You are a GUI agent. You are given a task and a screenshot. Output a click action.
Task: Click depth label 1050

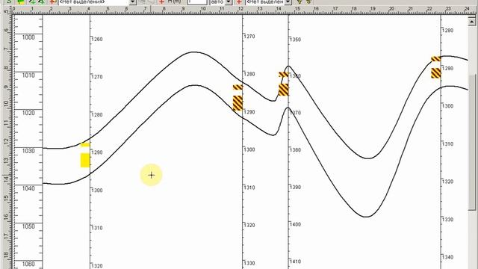(28, 226)
